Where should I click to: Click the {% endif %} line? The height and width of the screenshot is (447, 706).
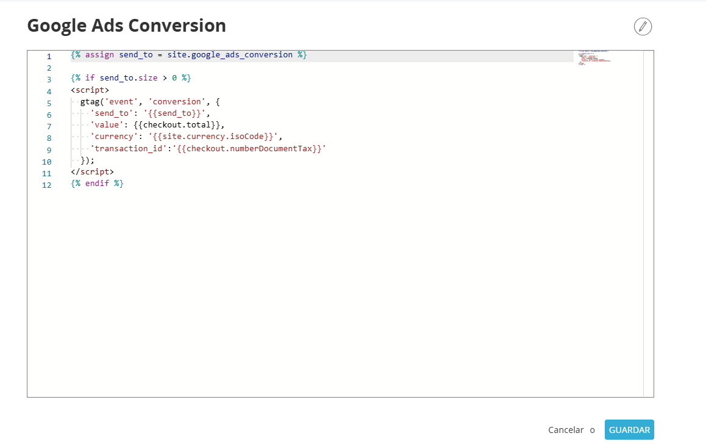98,183
